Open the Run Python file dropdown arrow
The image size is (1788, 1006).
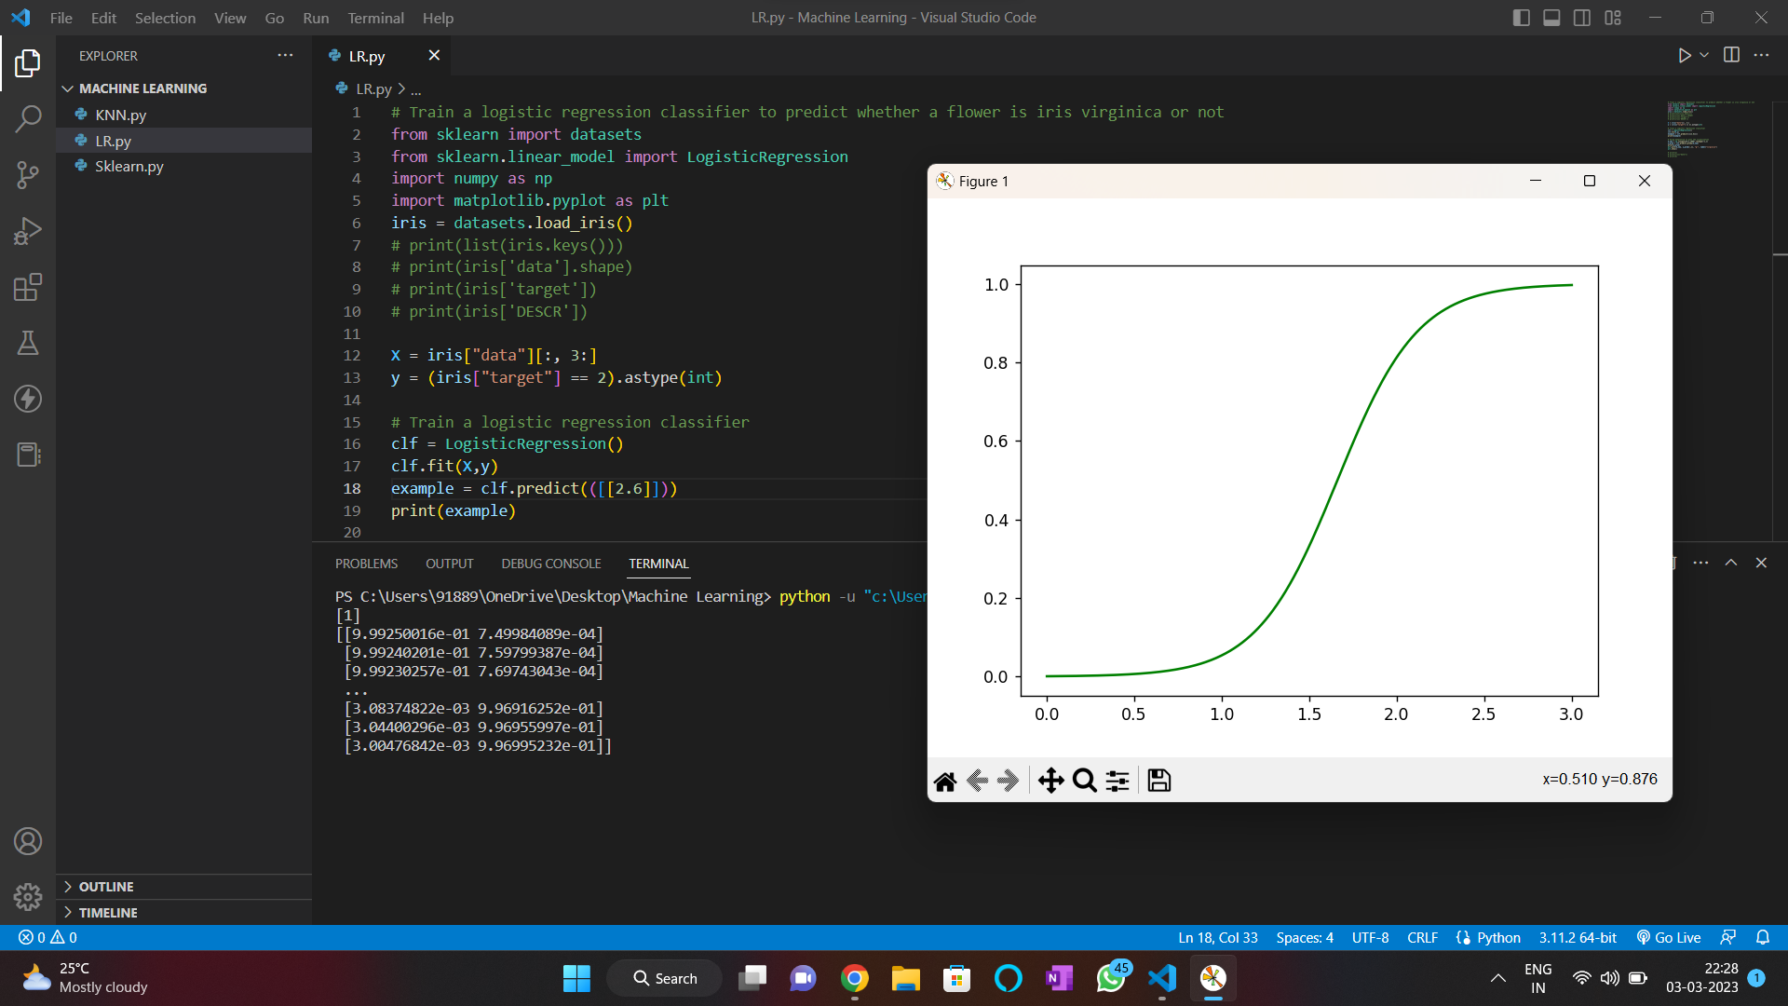[1704, 55]
